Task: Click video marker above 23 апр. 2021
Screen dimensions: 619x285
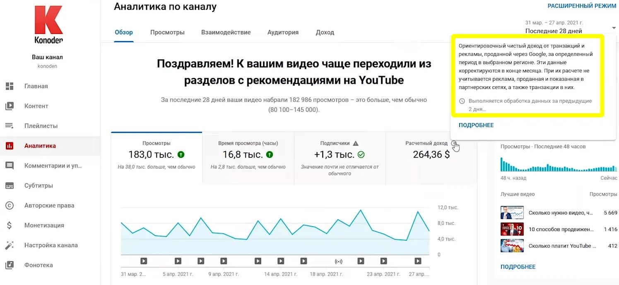Action: 383,261
